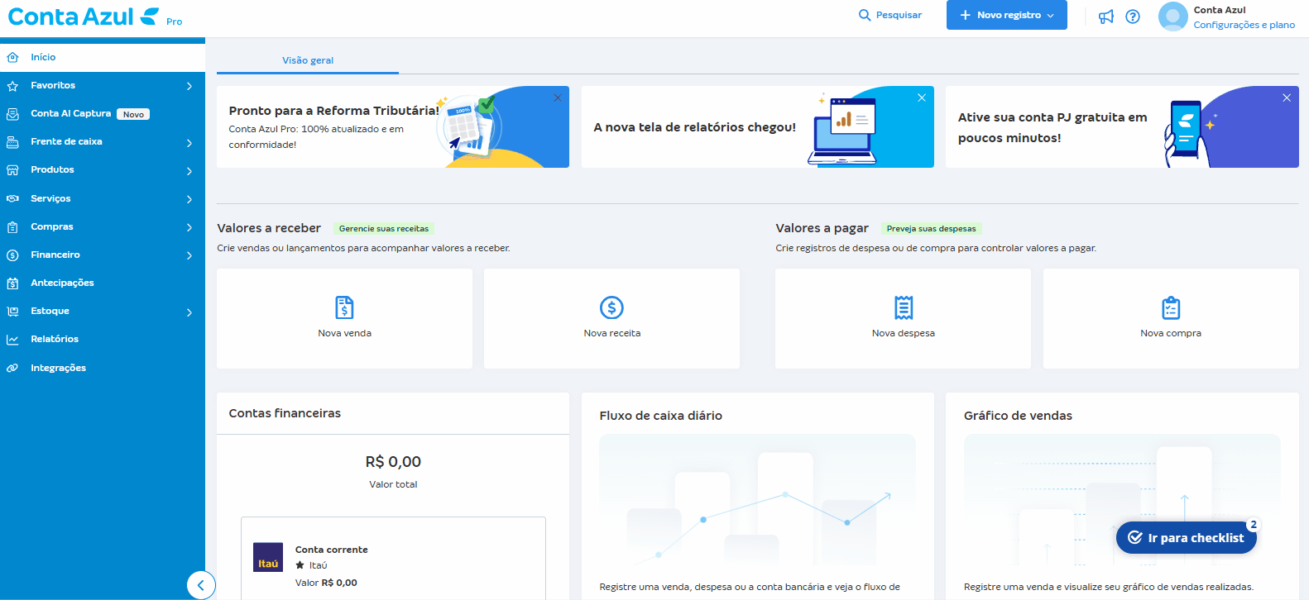Click the Conta Azul logo
The image size is (1309, 600).
(94, 17)
